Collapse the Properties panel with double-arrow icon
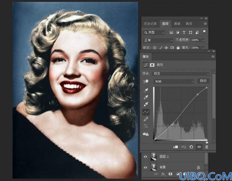232x181 pixels. [x=209, y=51]
